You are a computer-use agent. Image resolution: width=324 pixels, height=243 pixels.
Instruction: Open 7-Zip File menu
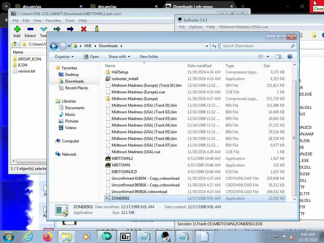[x=16, y=21]
